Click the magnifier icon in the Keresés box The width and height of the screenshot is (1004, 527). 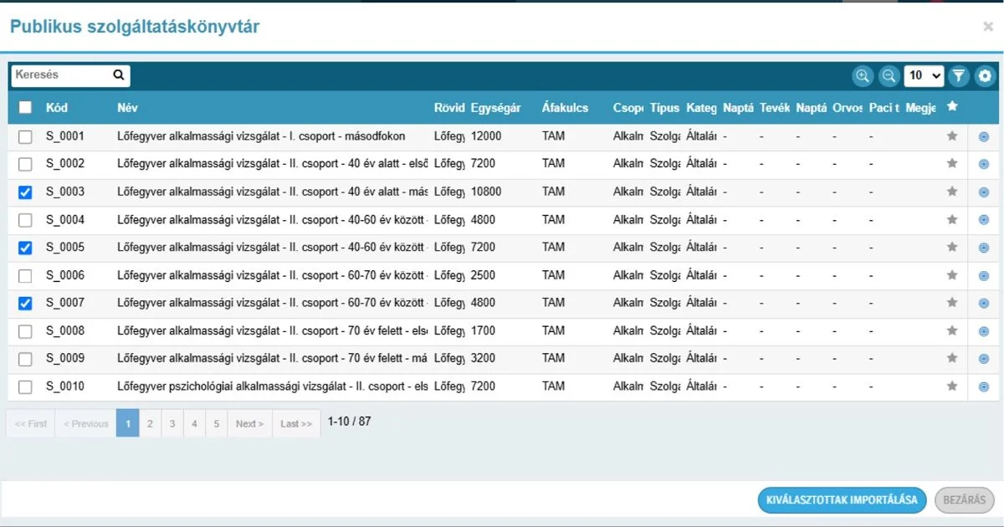(119, 75)
